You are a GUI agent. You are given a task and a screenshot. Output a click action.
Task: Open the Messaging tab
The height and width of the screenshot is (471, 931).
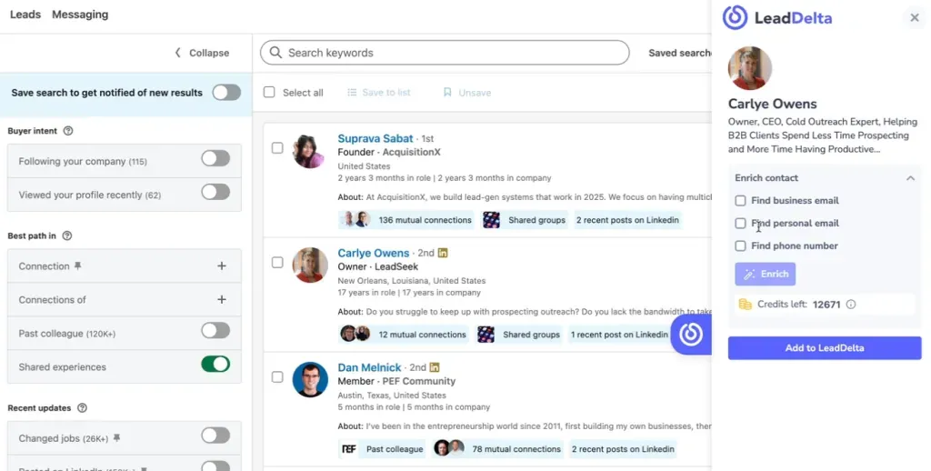pyautogui.click(x=80, y=15)
